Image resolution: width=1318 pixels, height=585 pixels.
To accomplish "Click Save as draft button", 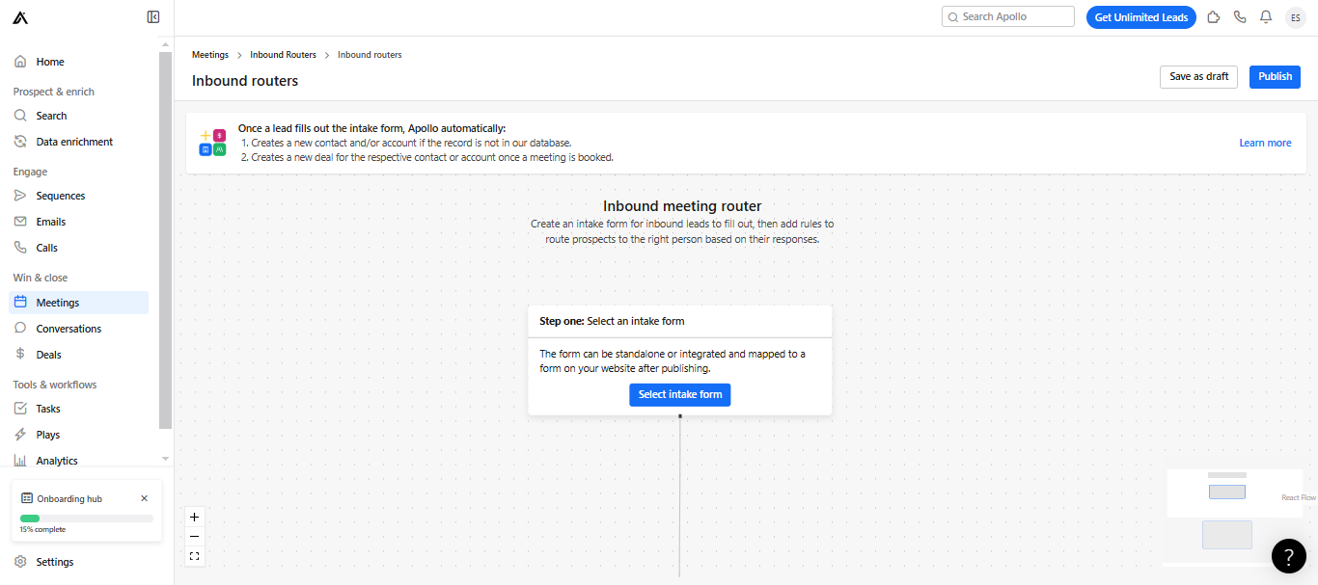I will tap(1199, 77).
